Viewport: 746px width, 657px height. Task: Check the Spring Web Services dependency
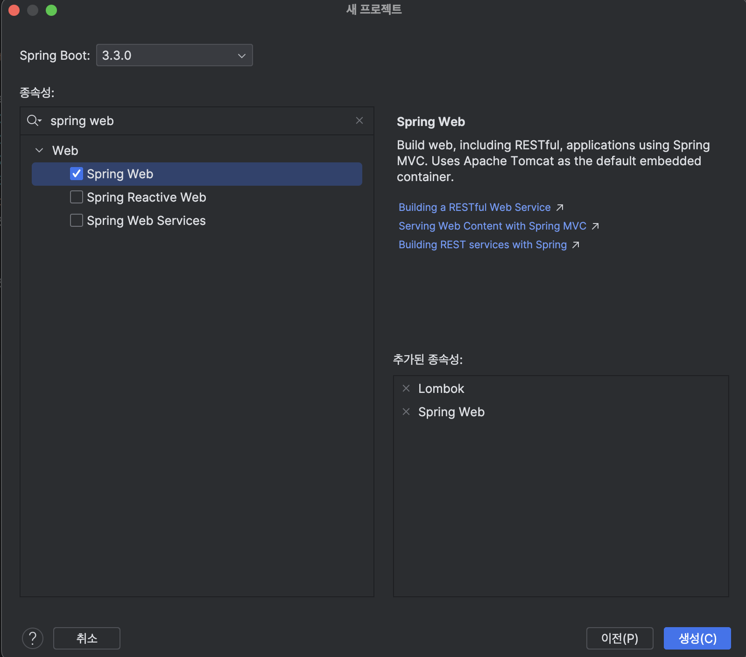coord(77,221)
